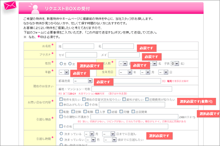Click the 番地・マンション・号数 input field
Image resolution: width=220 pixels, height=146 pixels.
click(132, 89)
